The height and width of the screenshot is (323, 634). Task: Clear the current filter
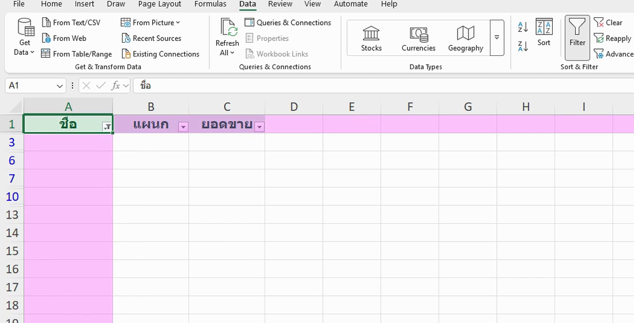(x=608, y=22)
